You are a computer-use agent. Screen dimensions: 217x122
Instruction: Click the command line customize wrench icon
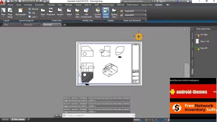click(60, 116)
